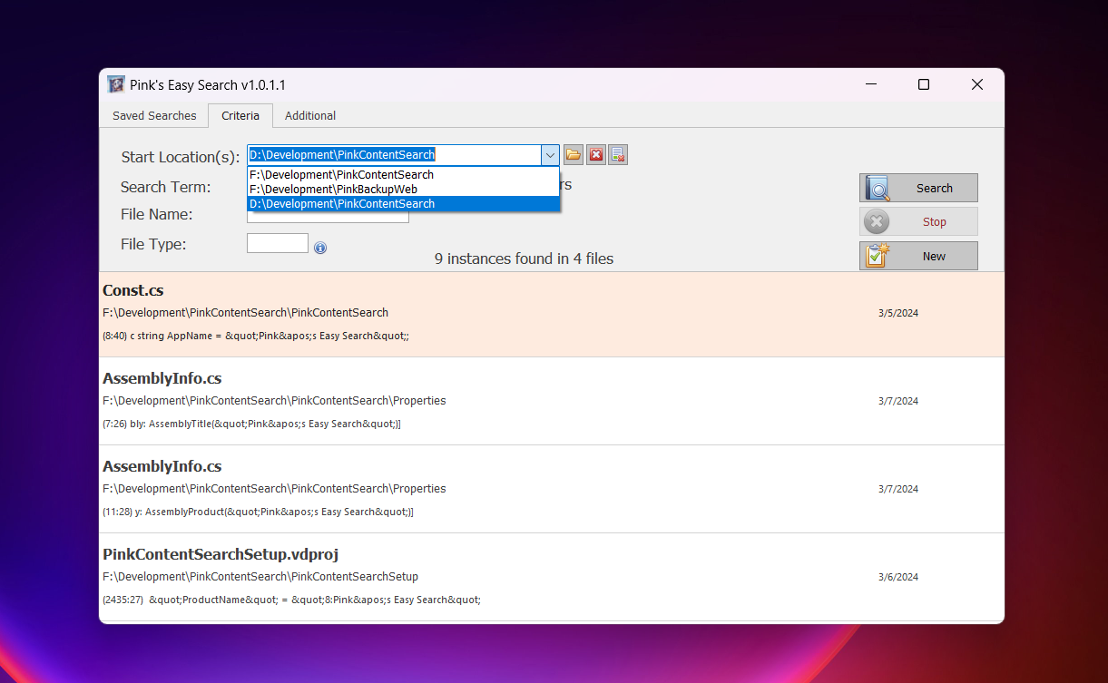
Task: Click the Start Location text field
Action: coord(394,155)
